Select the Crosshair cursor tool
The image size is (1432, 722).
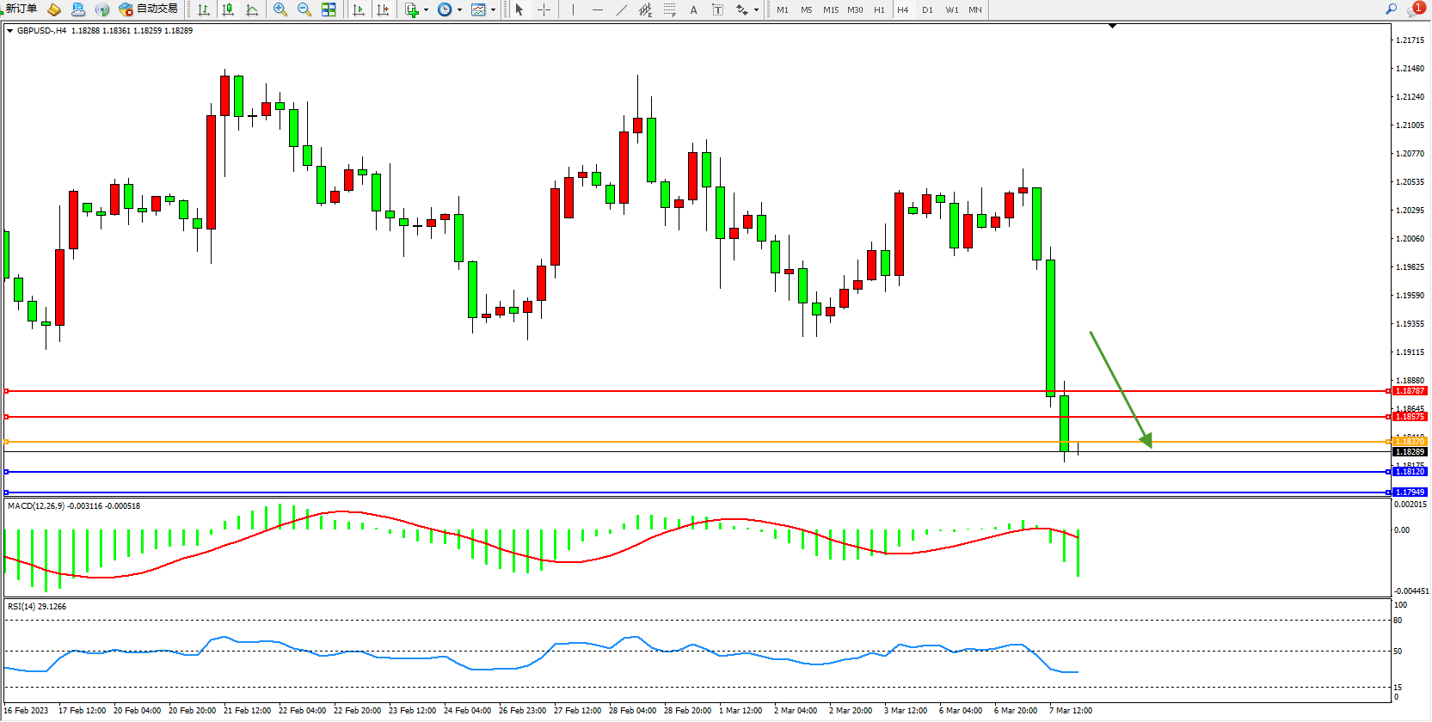[544, 9]
